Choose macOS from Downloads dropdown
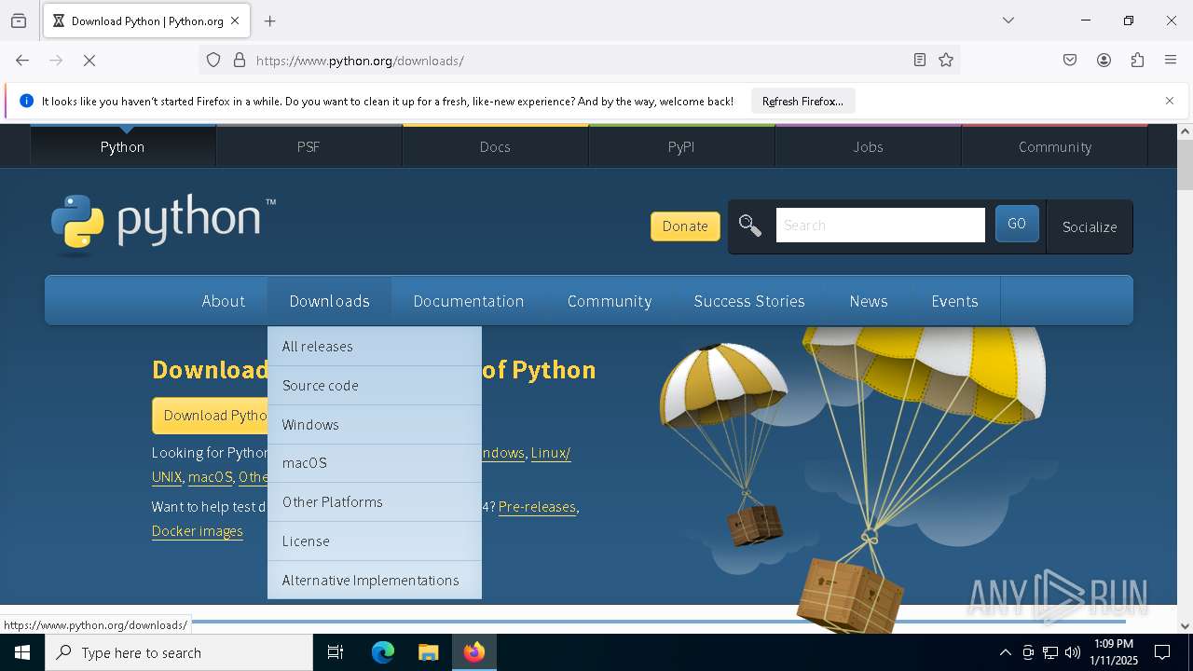Screen dimensions: 1193x671 pyautogui.click(x=375, y=463)
